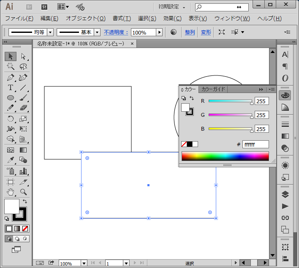Screen dimensions: 299x268
Task: Open the 不透明度 panel link
Action: (116, 32)
